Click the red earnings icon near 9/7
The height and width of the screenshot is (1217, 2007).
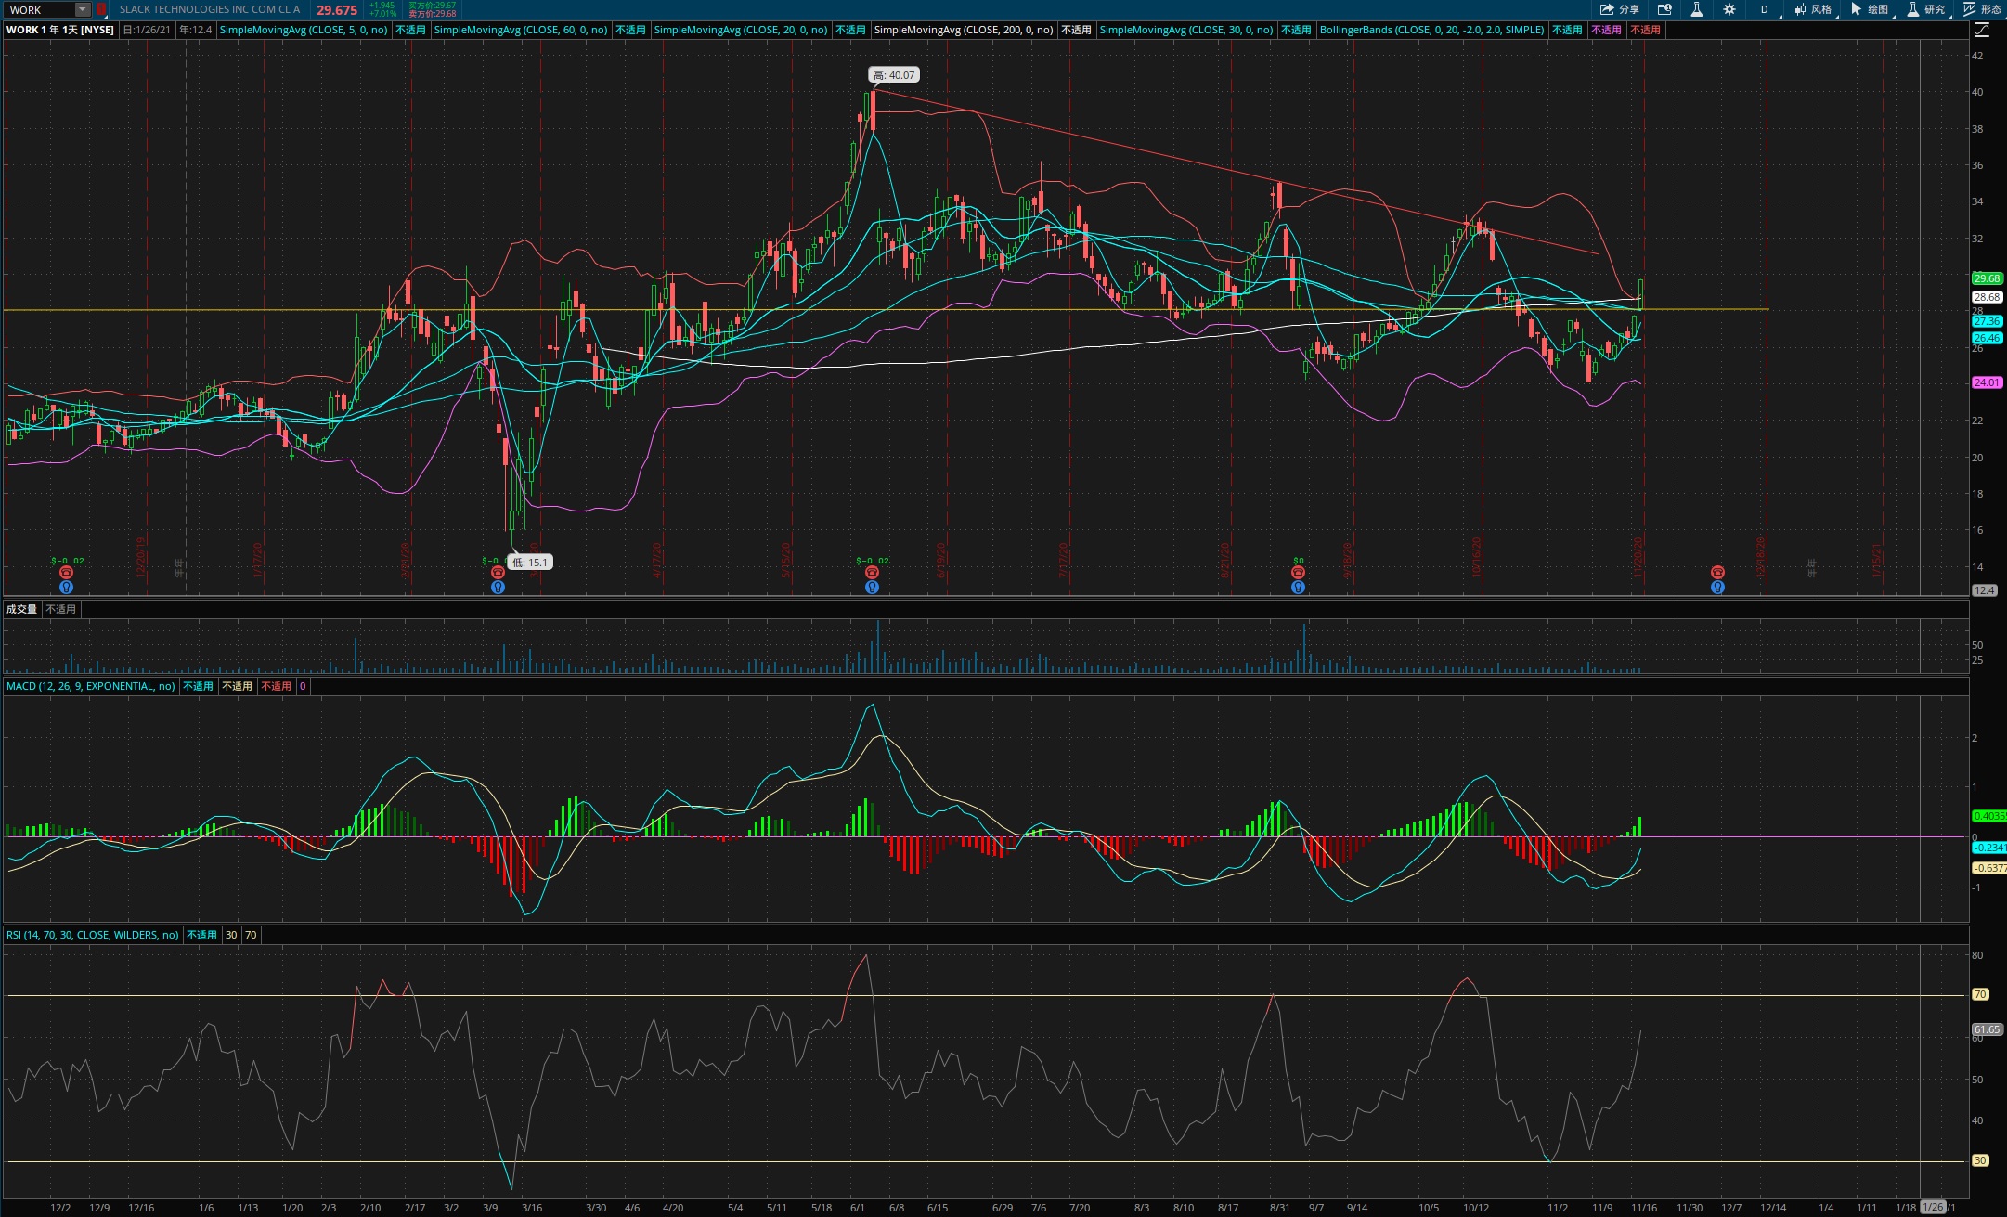1298,573
